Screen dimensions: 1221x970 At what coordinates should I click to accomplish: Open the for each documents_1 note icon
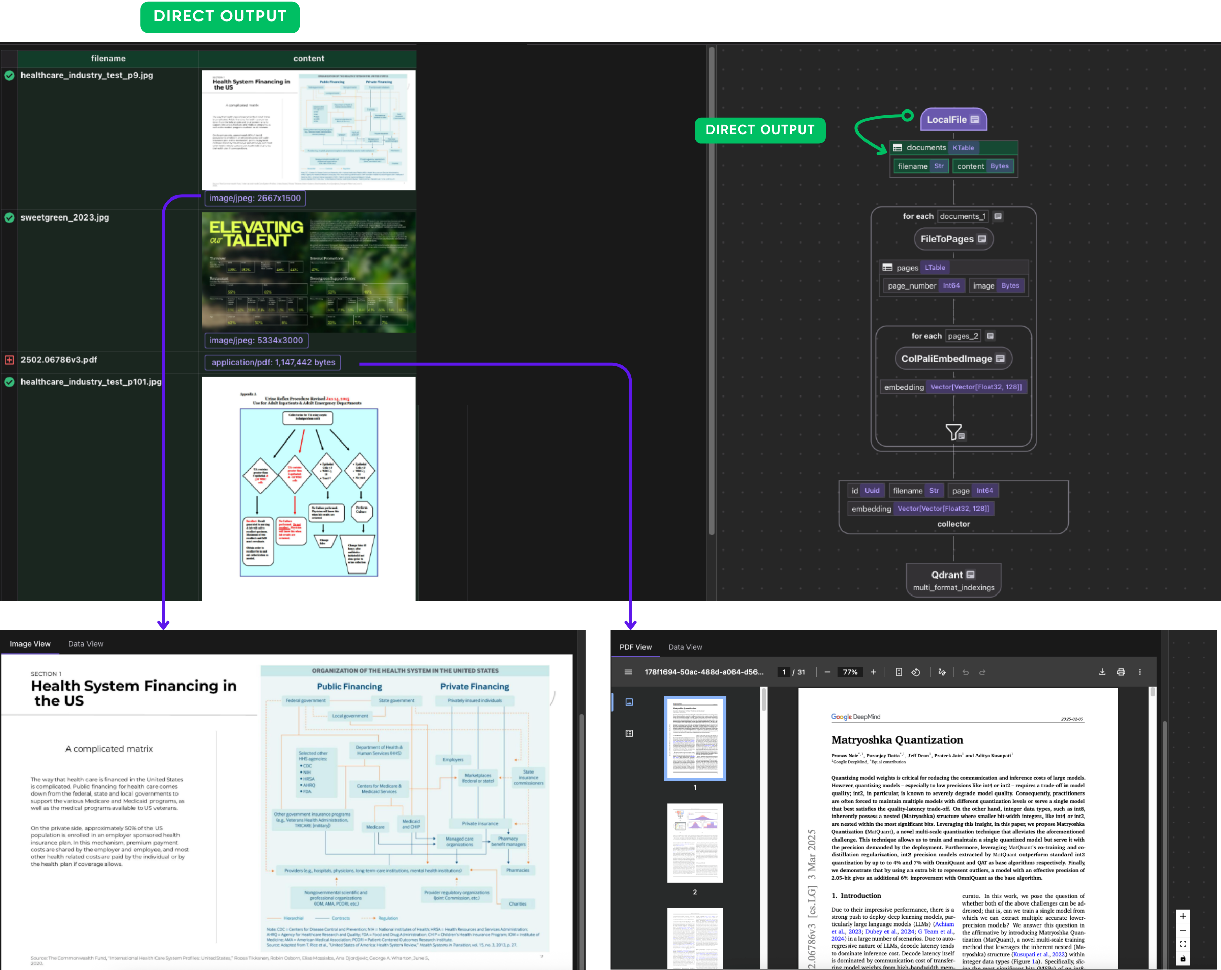[x=998, y=216]
